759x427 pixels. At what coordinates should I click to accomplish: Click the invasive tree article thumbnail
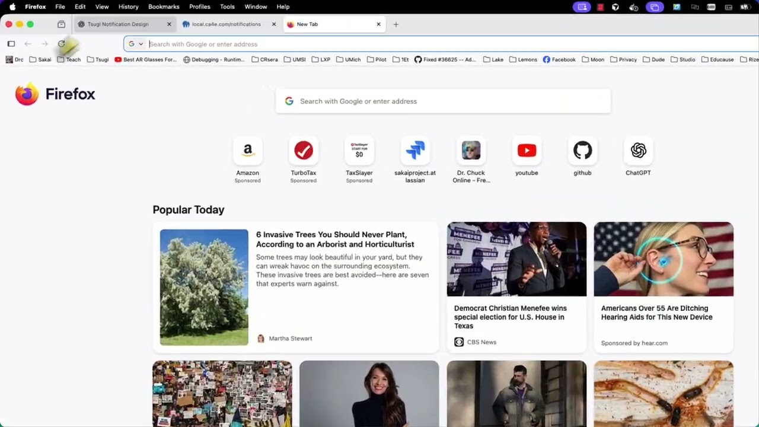tap(204, 287)
